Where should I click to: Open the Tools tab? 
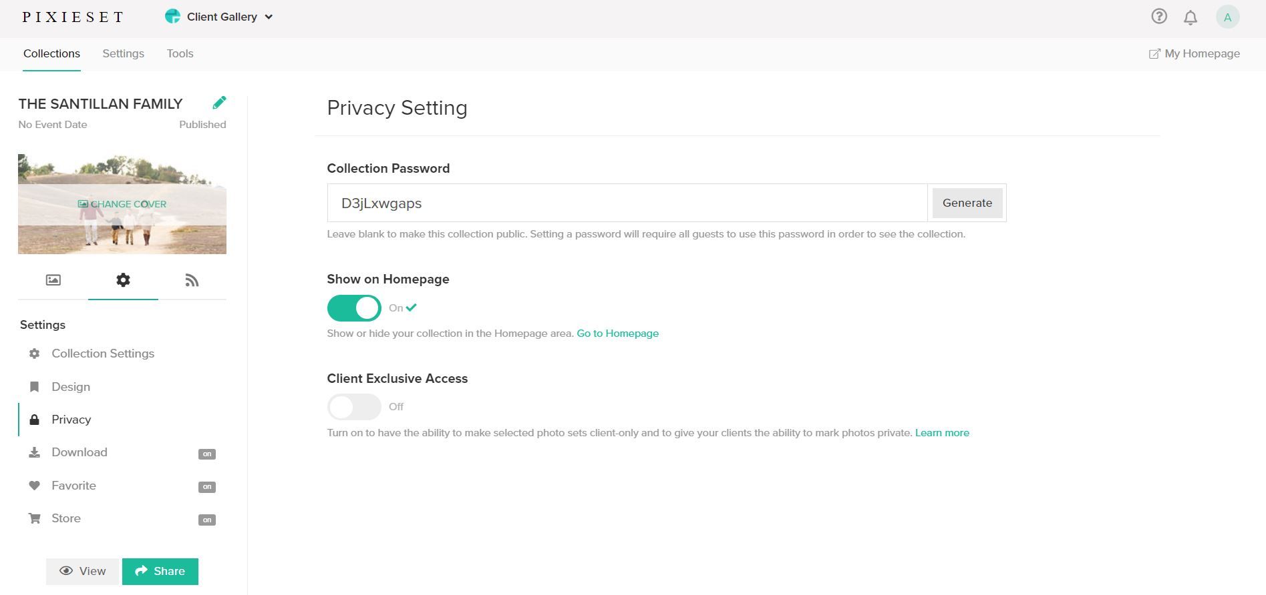tap(180, 54)
